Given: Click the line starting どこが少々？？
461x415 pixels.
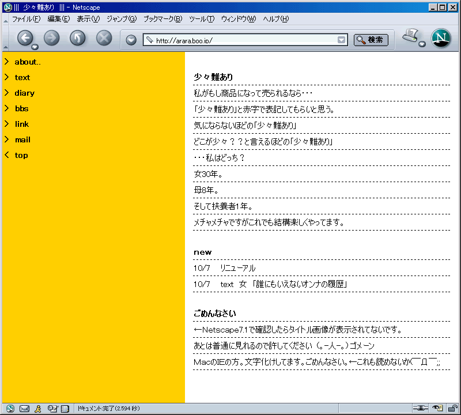Looking at the screenshot, I should tap(263, 142).
